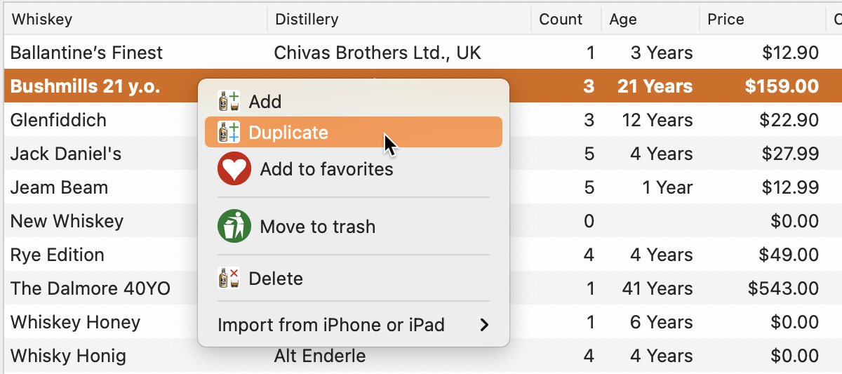Select the Whisky Honig row

[x=421, y=356]
